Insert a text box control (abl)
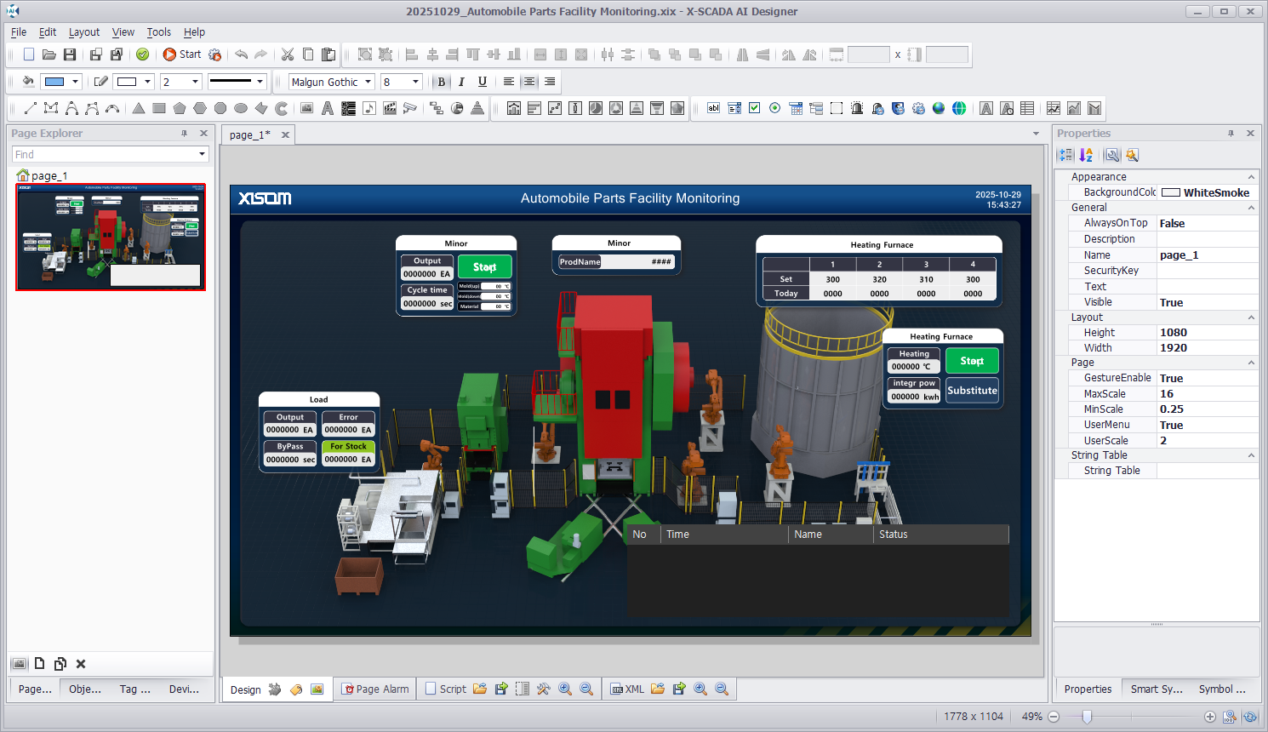 tap(714, 108)
